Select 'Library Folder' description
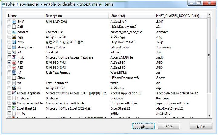218x135 pixels. (x=55, y=47)
